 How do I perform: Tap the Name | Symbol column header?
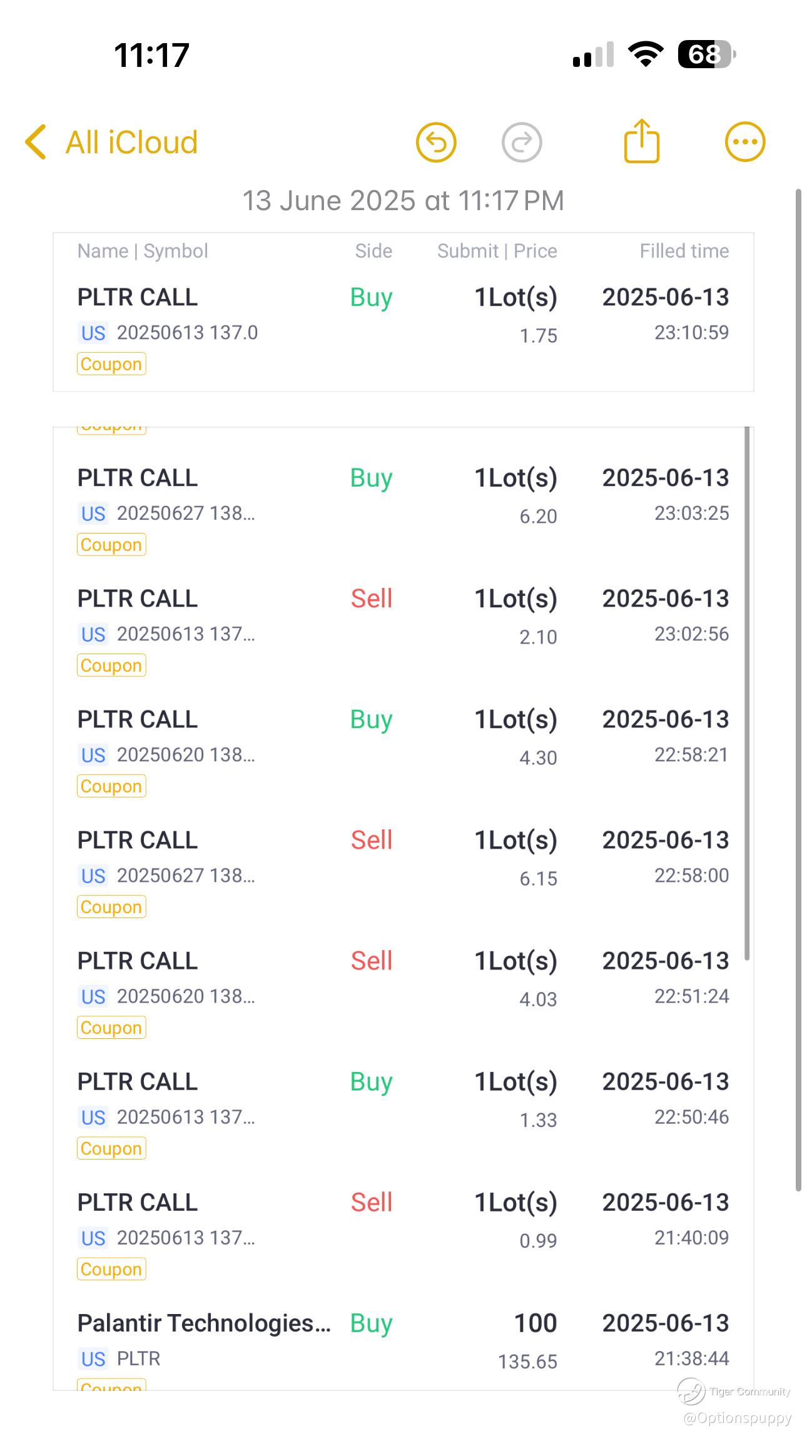(143, 251)
